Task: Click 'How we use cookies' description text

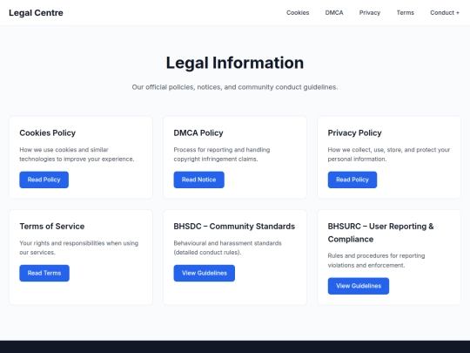Action: 77,154
